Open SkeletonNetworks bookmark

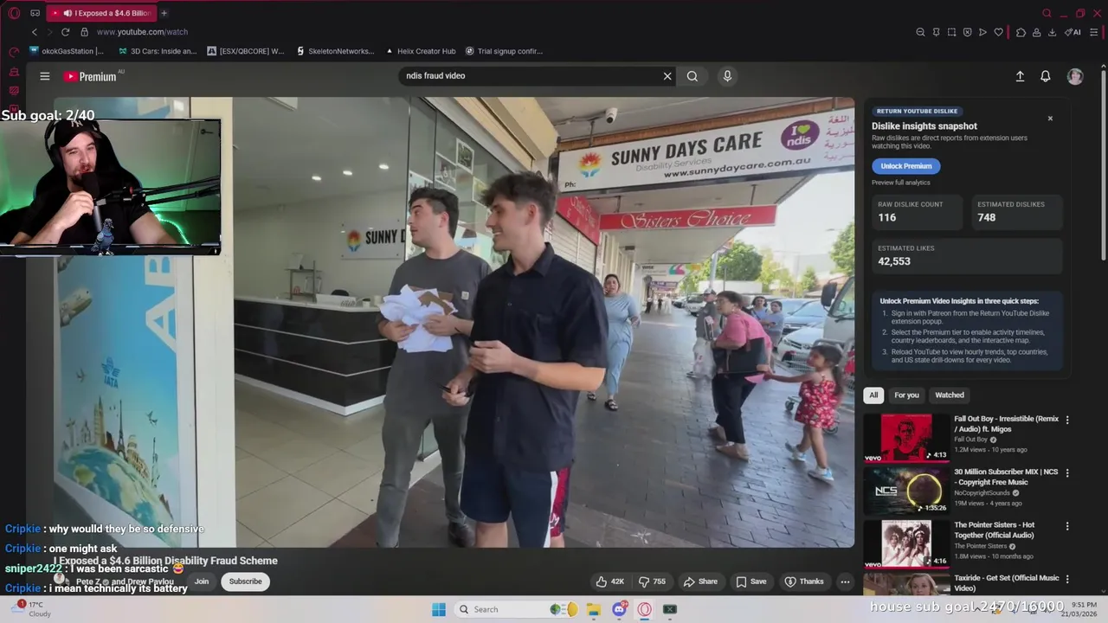click(x=335, y=51)
